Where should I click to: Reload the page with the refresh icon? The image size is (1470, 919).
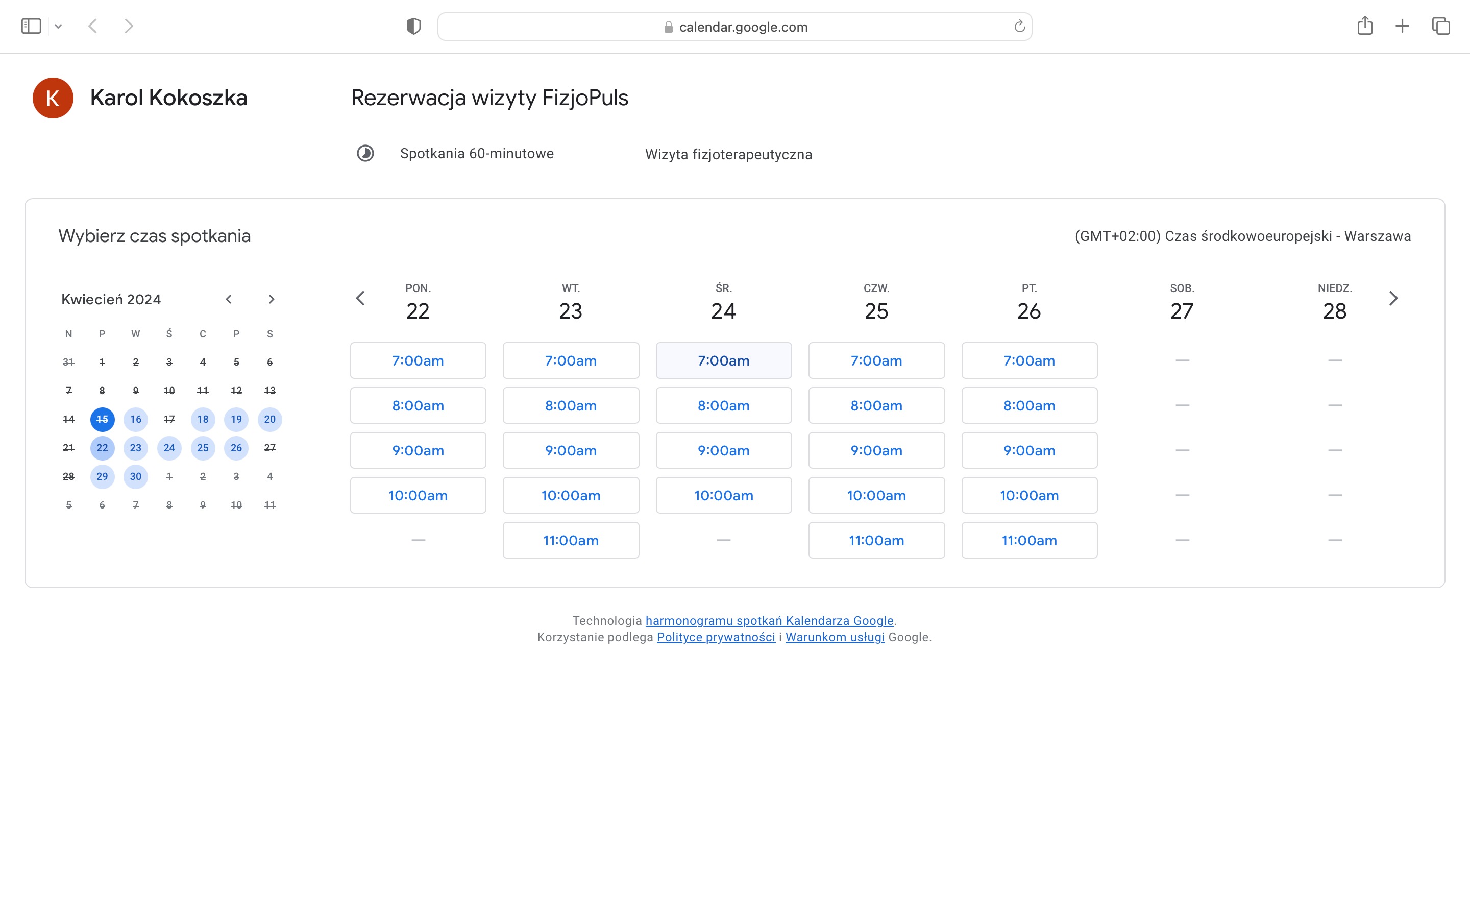[1019, 26]
